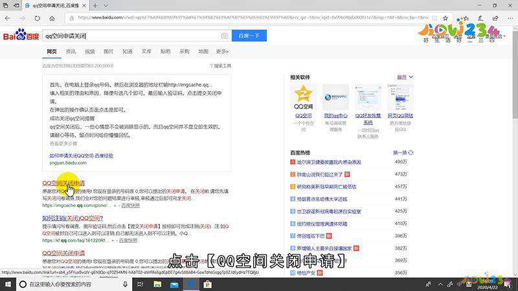Reload the page with the refresh icon
This screenshot has height=291, width=518.
[x=37, y=18]
